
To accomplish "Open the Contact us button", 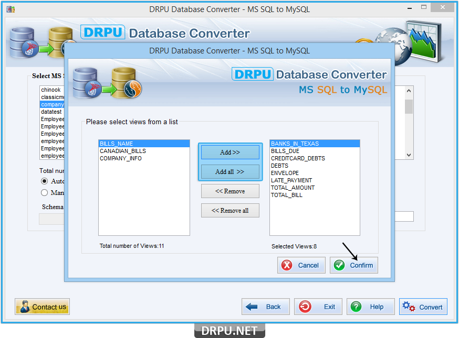I will (42, 307).
